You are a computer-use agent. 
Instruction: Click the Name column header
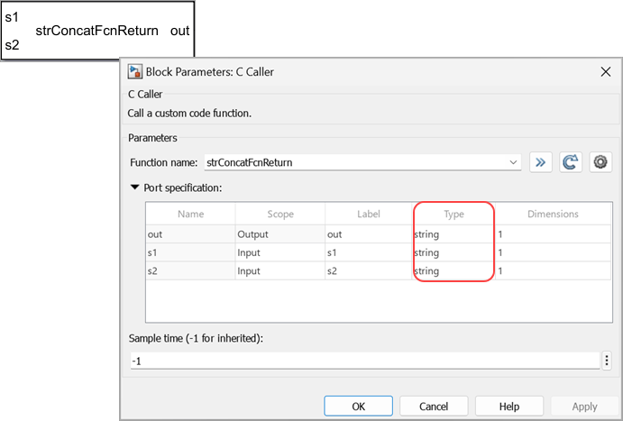[190, 215]
